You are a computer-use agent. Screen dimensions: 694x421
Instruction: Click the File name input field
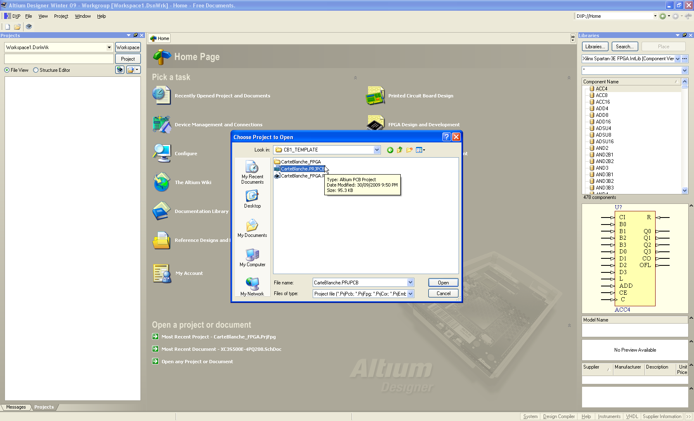pyautogui.click(x=360, y=282)
